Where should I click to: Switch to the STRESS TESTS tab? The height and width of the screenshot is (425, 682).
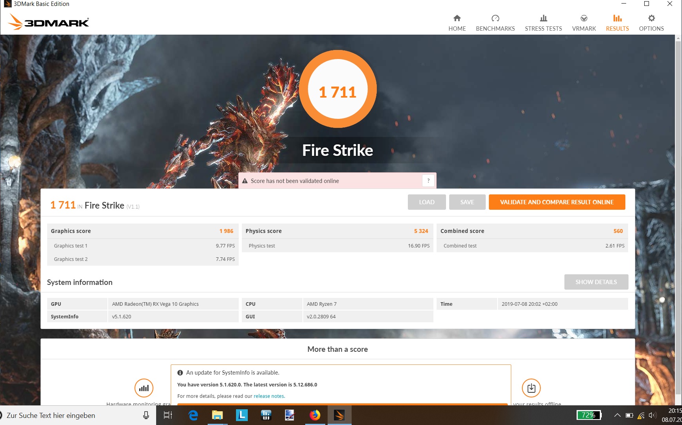click(543, 23)
